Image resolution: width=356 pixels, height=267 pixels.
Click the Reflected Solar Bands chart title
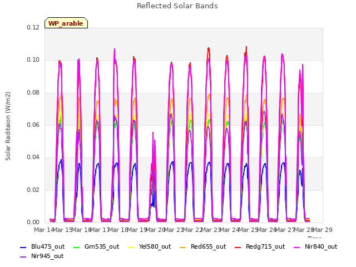click(x=177, y=6)
